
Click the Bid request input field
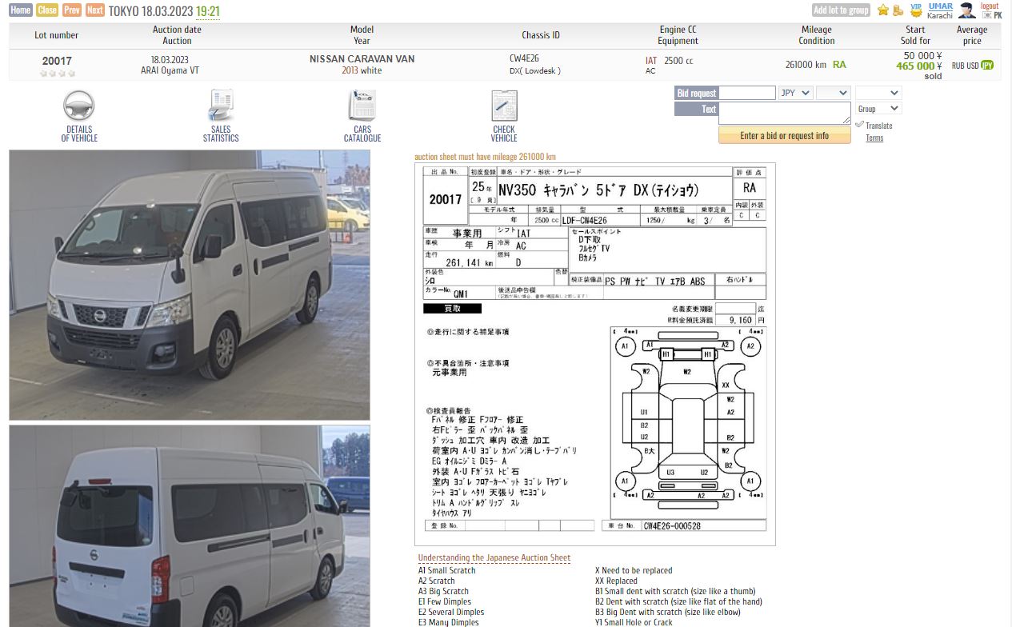coord(747,93)
